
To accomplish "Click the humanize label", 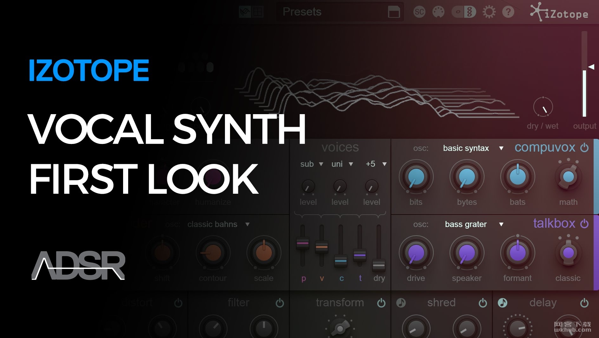I will 213,202.
